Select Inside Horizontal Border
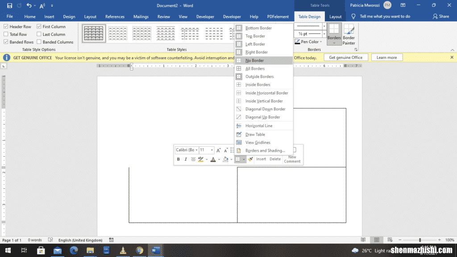 264,93
